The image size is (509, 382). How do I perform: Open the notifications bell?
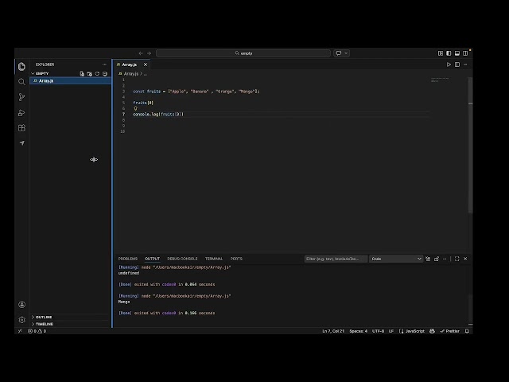(467, 331)
